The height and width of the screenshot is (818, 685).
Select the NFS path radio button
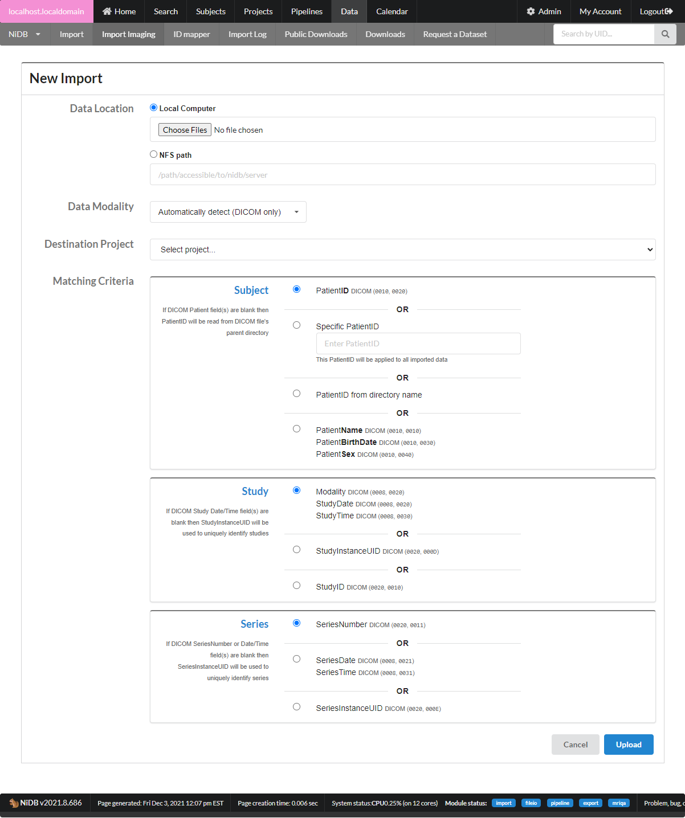pyautogui.click(x=153, y=154)
